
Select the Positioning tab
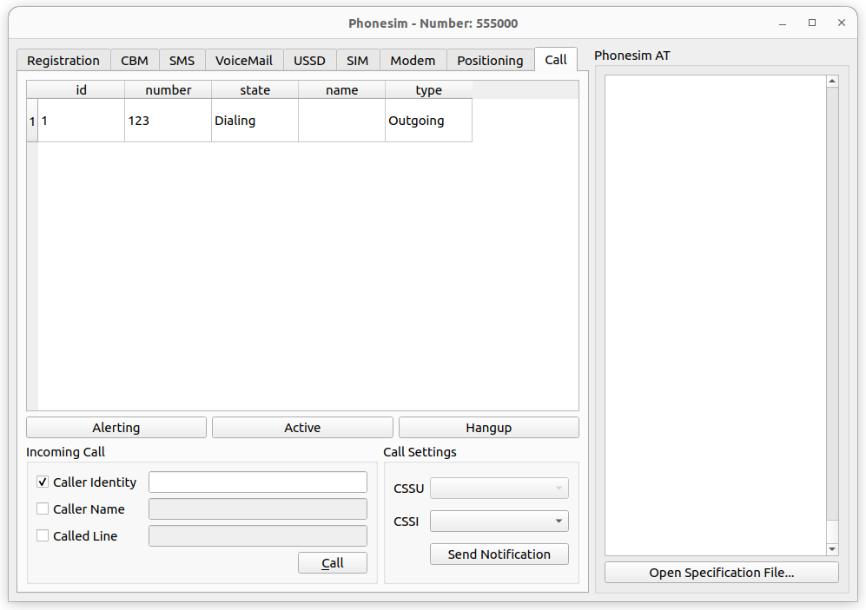pyautogui.click(x=490, y=60)
